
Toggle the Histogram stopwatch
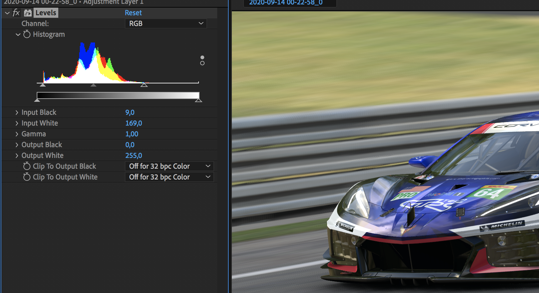pos(27,34)
